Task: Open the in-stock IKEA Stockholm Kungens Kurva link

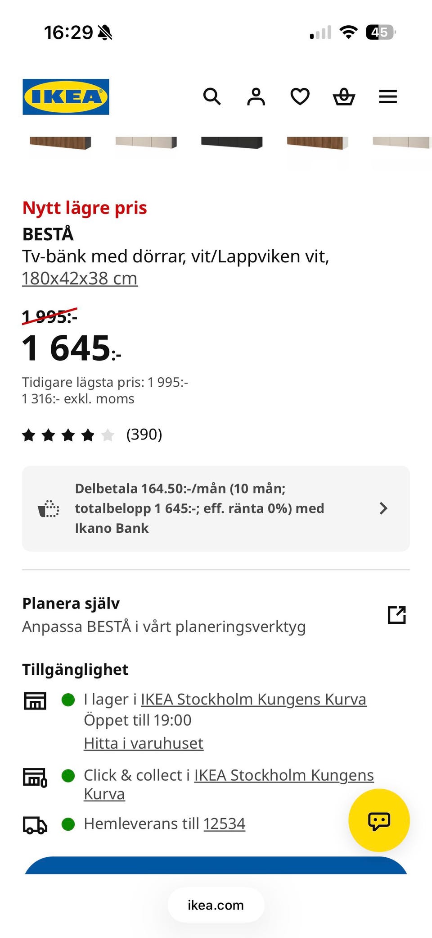Action: coord(253,699)
